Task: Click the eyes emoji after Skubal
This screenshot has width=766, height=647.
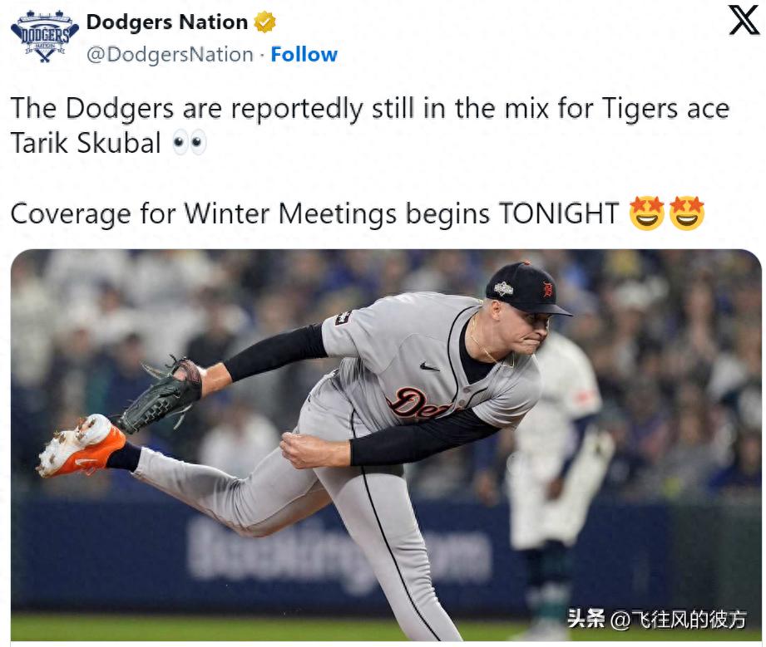Action: 189,145
